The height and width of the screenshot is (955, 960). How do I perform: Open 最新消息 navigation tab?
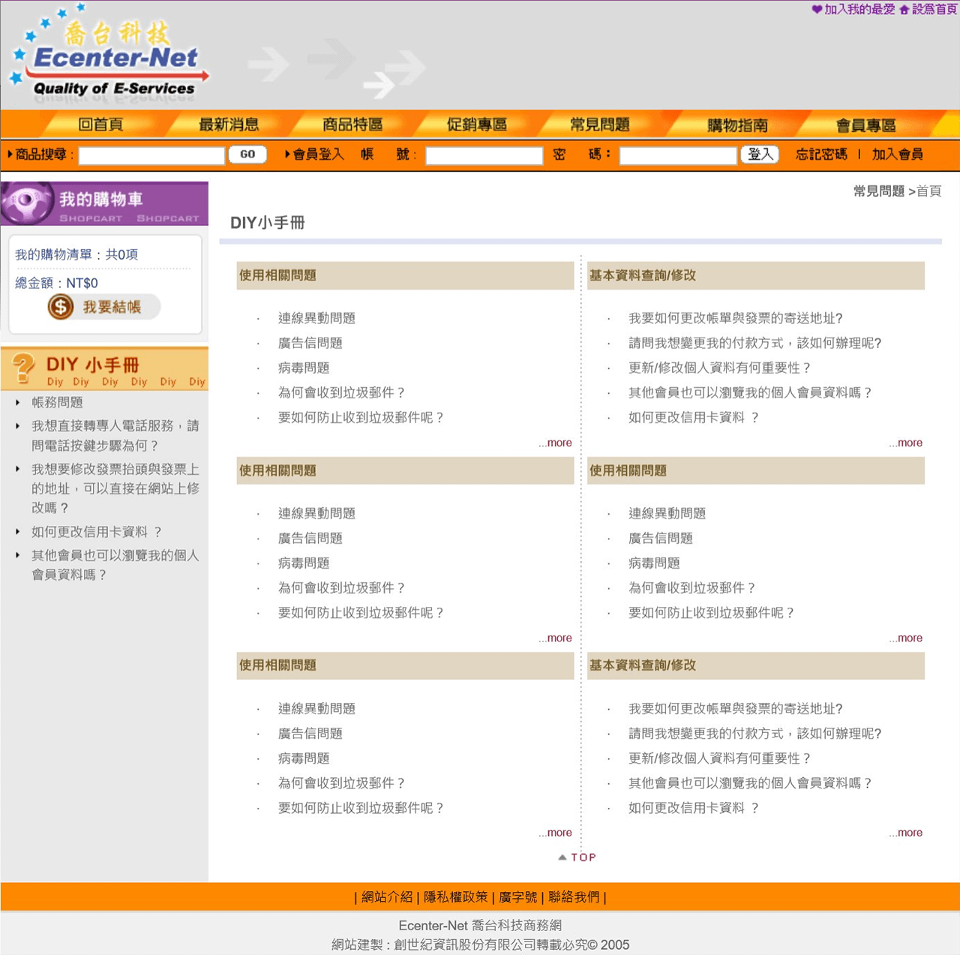tap(229, 125)
